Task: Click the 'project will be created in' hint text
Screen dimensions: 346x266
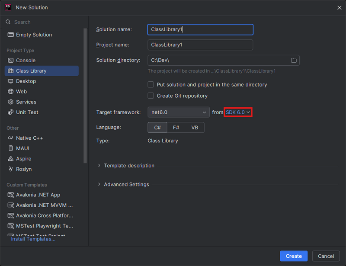Action: 211,71
